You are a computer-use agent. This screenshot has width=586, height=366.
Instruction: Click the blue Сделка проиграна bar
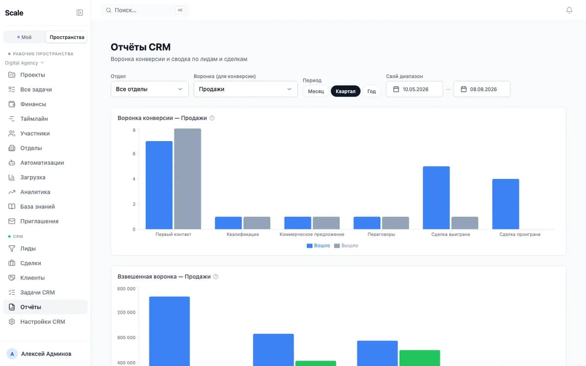[x=505, y=204]
